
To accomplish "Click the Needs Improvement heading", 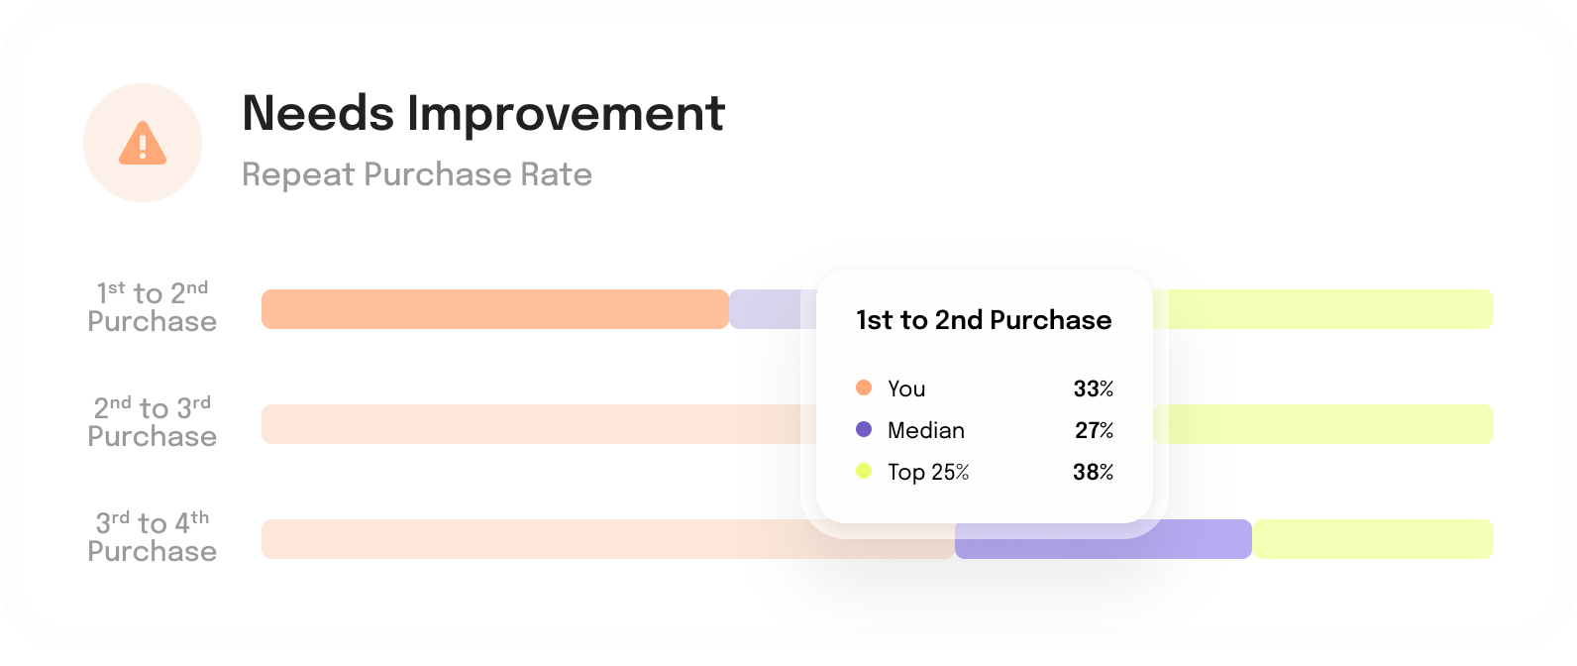I will click(x=483, y=113).
